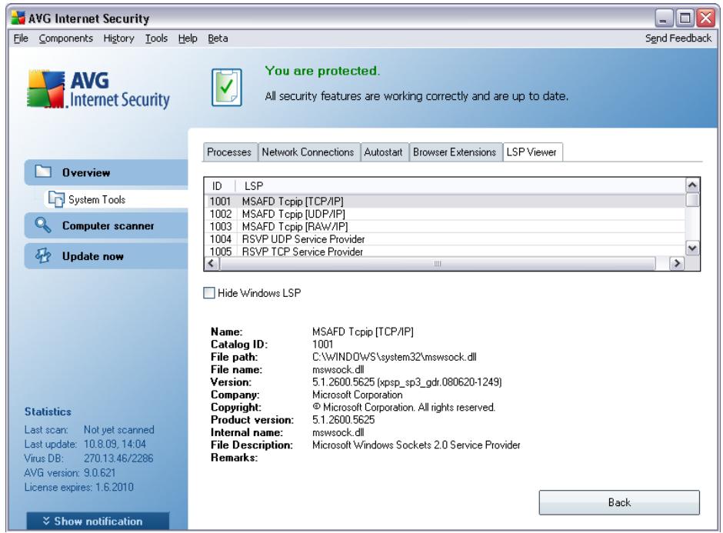Open the Computer scanner section

[106, 225]
